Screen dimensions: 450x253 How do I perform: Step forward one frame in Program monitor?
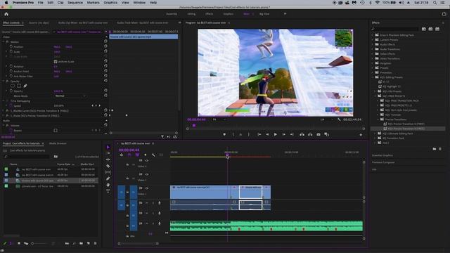pyautogui.click(x=283, y=134)
